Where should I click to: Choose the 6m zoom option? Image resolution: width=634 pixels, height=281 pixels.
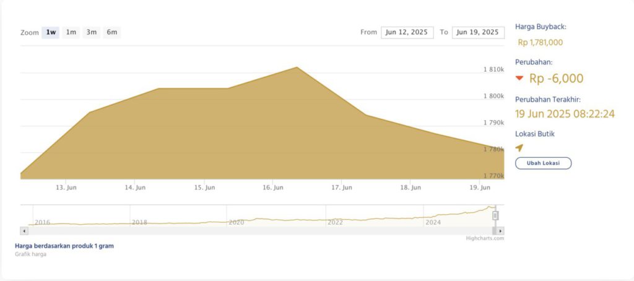pos(112,32)
